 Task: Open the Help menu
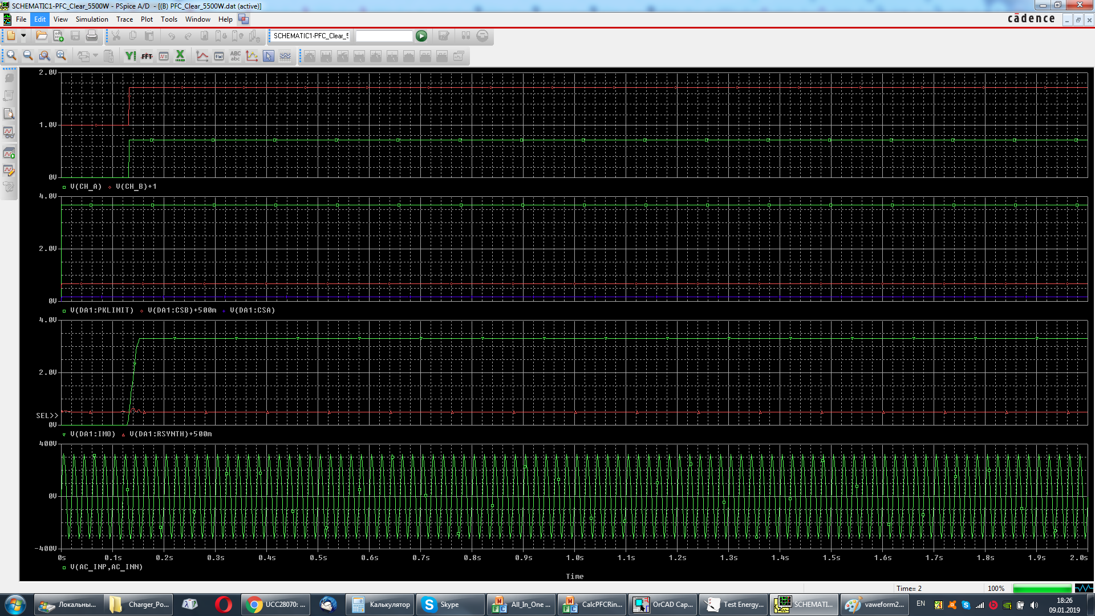tap(225, 19)
